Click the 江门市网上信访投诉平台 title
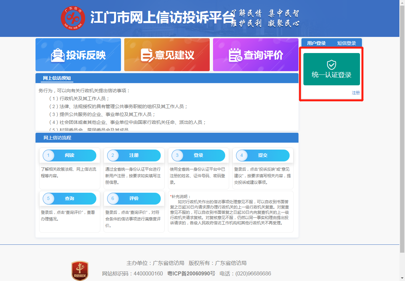Screen dimensions: 405x281 pyautogui.click(x=162, y=18)
